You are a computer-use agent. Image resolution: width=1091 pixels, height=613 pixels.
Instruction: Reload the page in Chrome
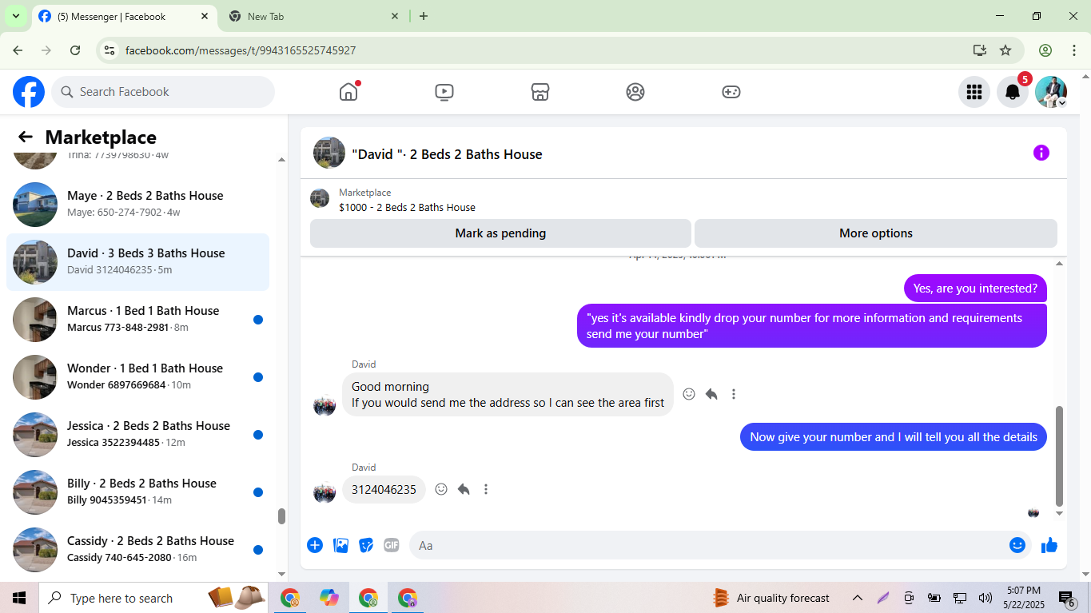(x=75, y=50)
